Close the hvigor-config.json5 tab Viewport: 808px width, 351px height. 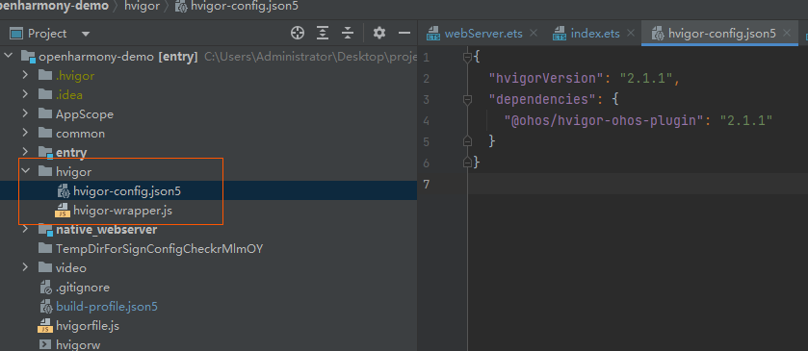click(787, 34)
